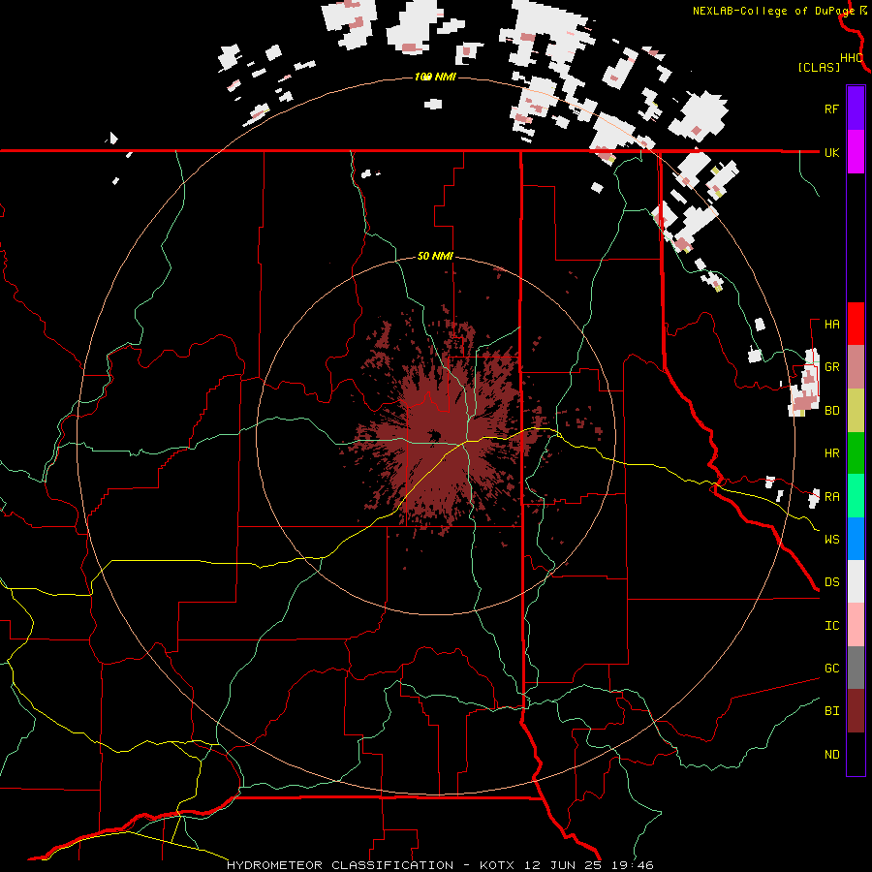Viewport: 872px width, 872px height.
Task: Click the gray GC legend swatch
Action: [x=856, y=668]
